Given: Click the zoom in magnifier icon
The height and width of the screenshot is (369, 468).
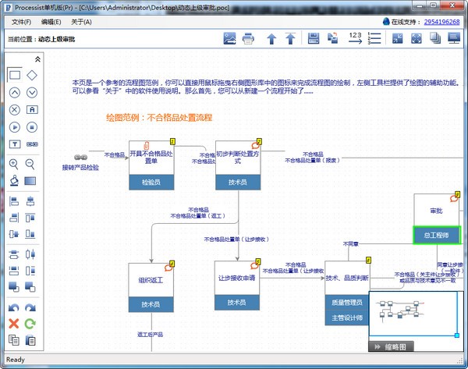Looking at the screenshot, I should 14,164.
